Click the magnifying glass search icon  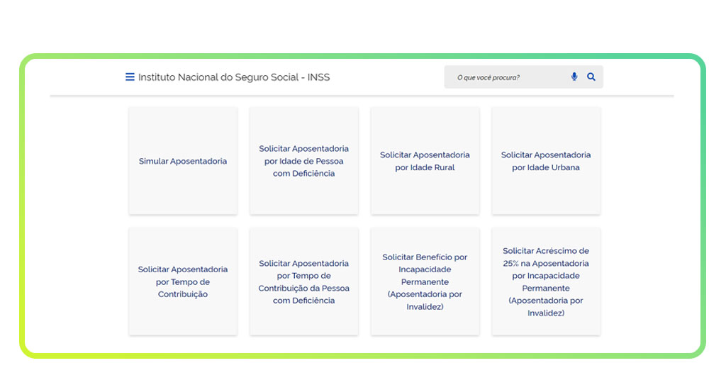(591, 77)
